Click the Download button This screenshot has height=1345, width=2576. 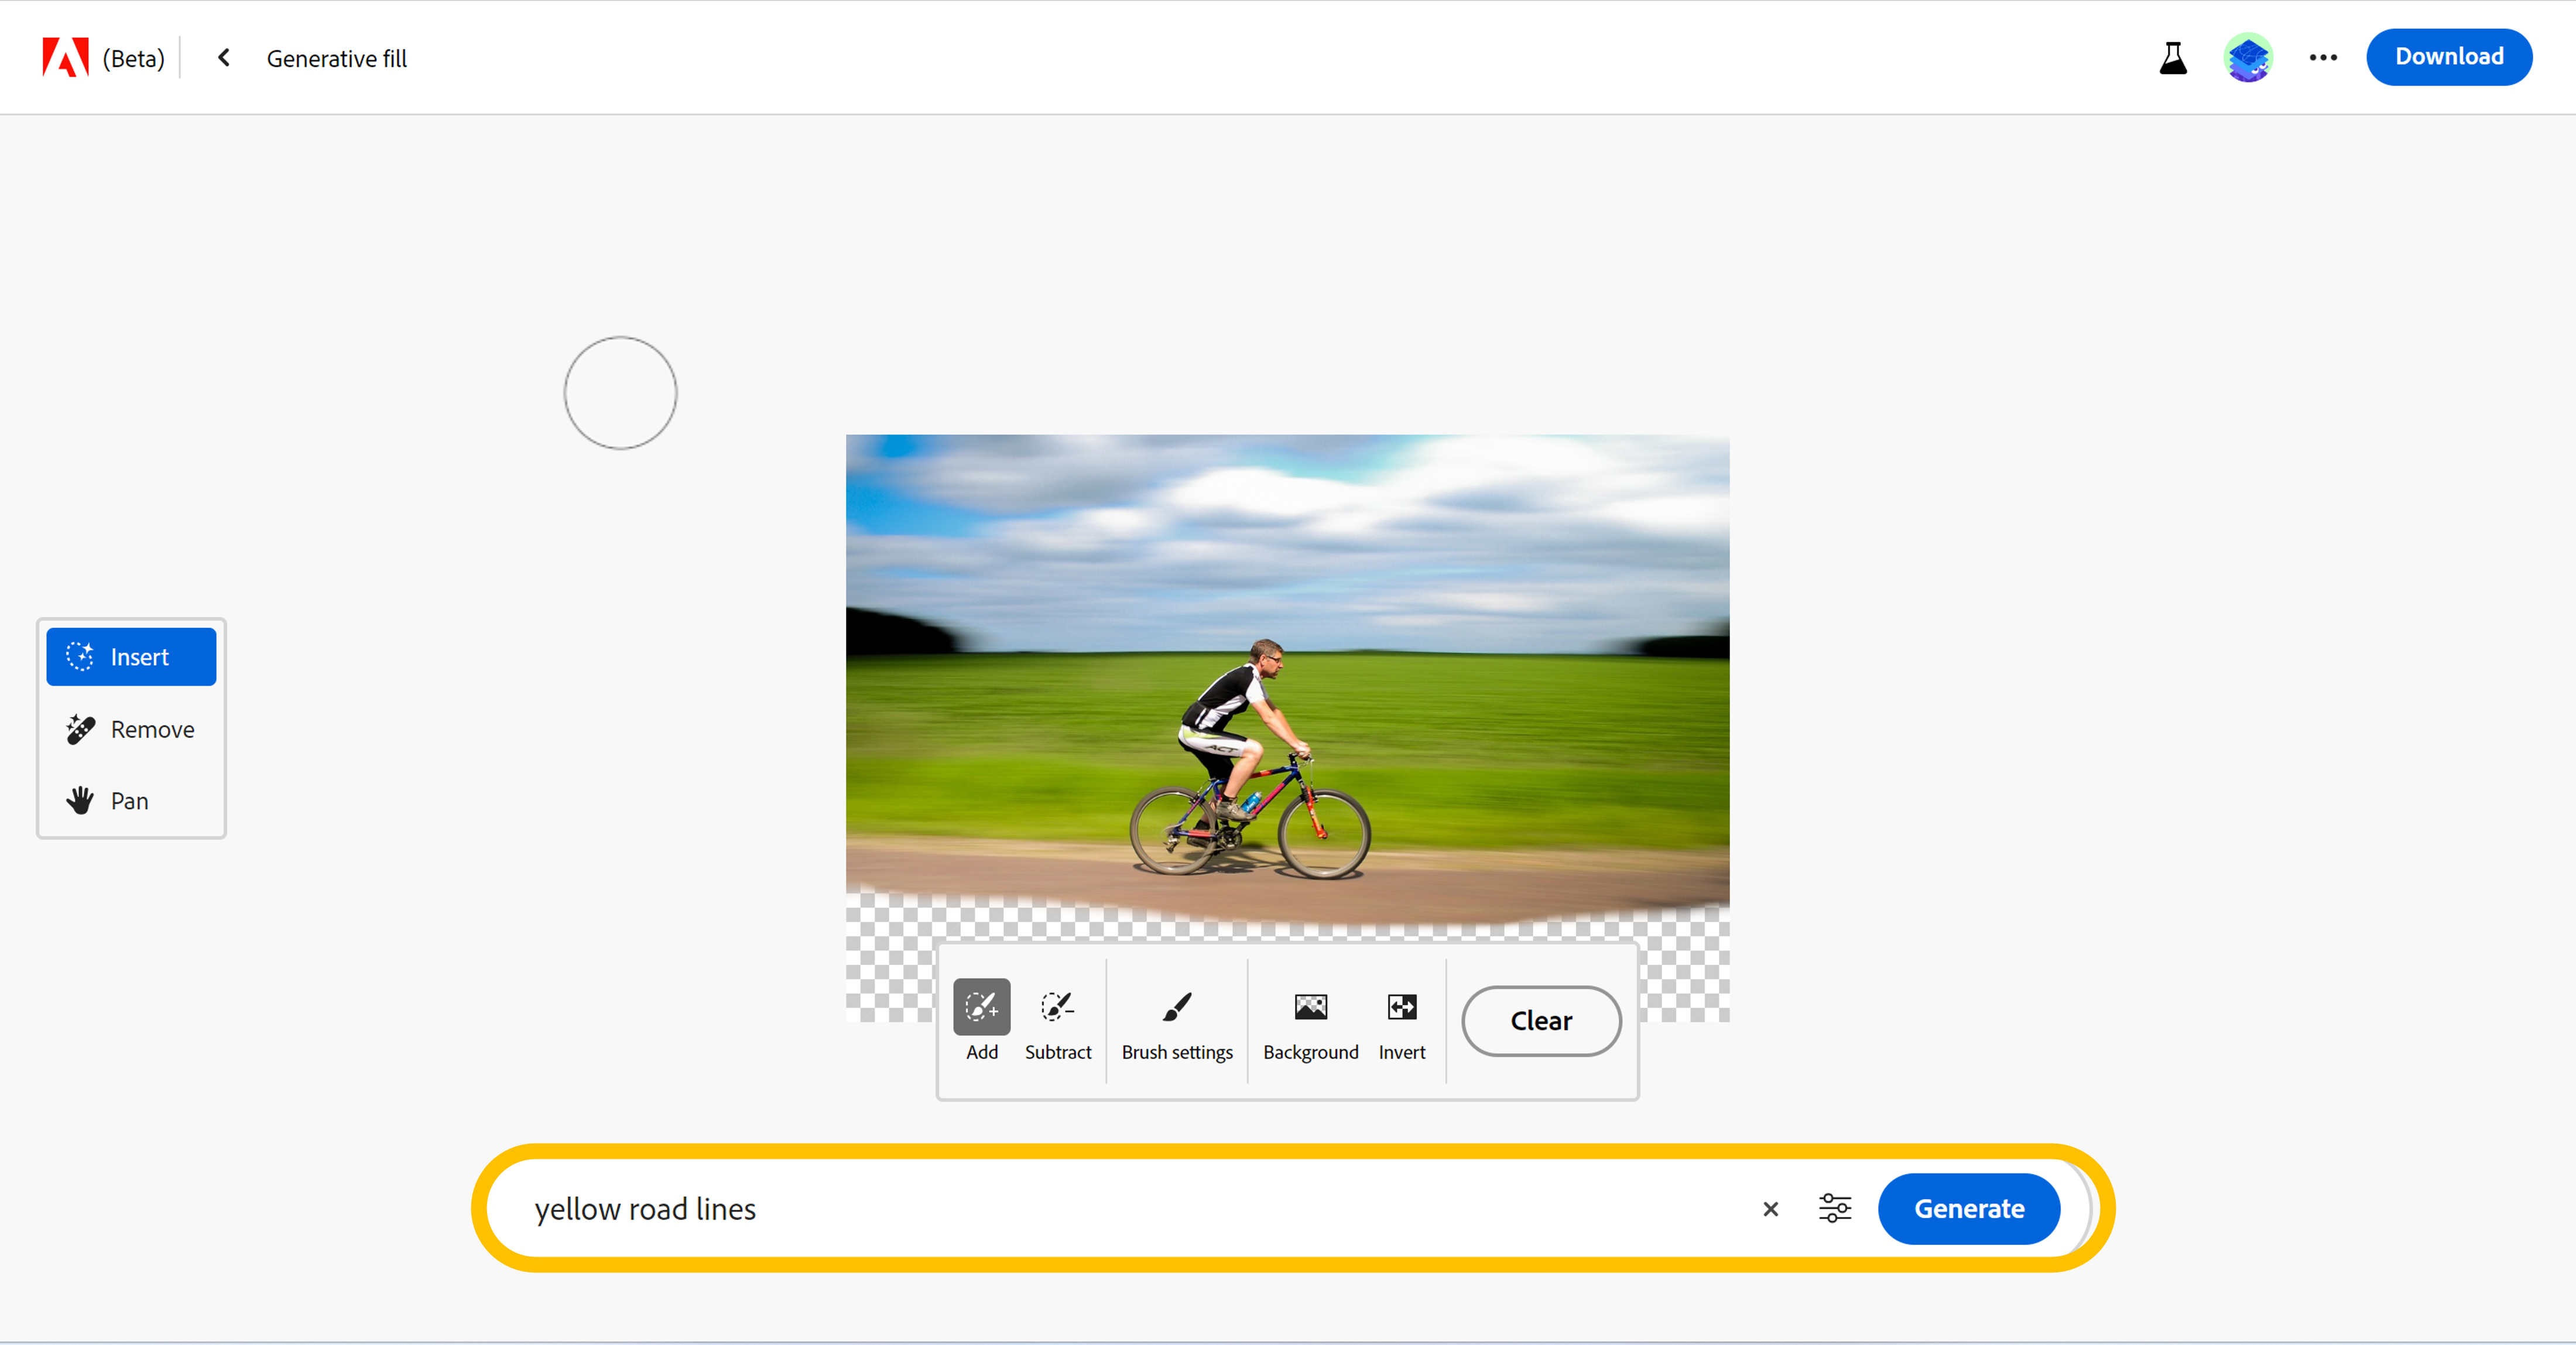click(x=2449, y=57)
